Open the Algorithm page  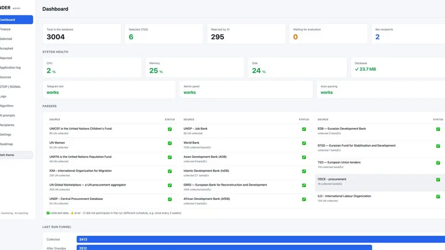coord(6,106)
